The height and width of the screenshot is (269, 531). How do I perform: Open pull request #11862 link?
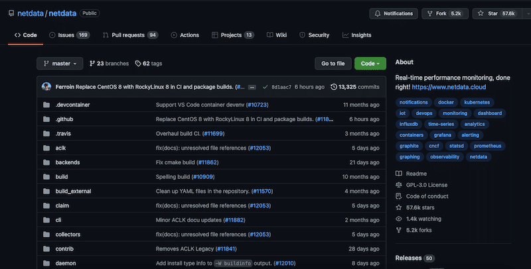tap(208, 162)
